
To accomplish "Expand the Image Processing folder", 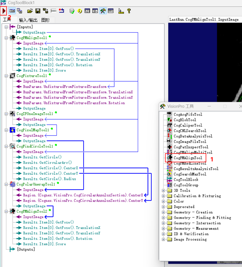I will pos(163,240).
